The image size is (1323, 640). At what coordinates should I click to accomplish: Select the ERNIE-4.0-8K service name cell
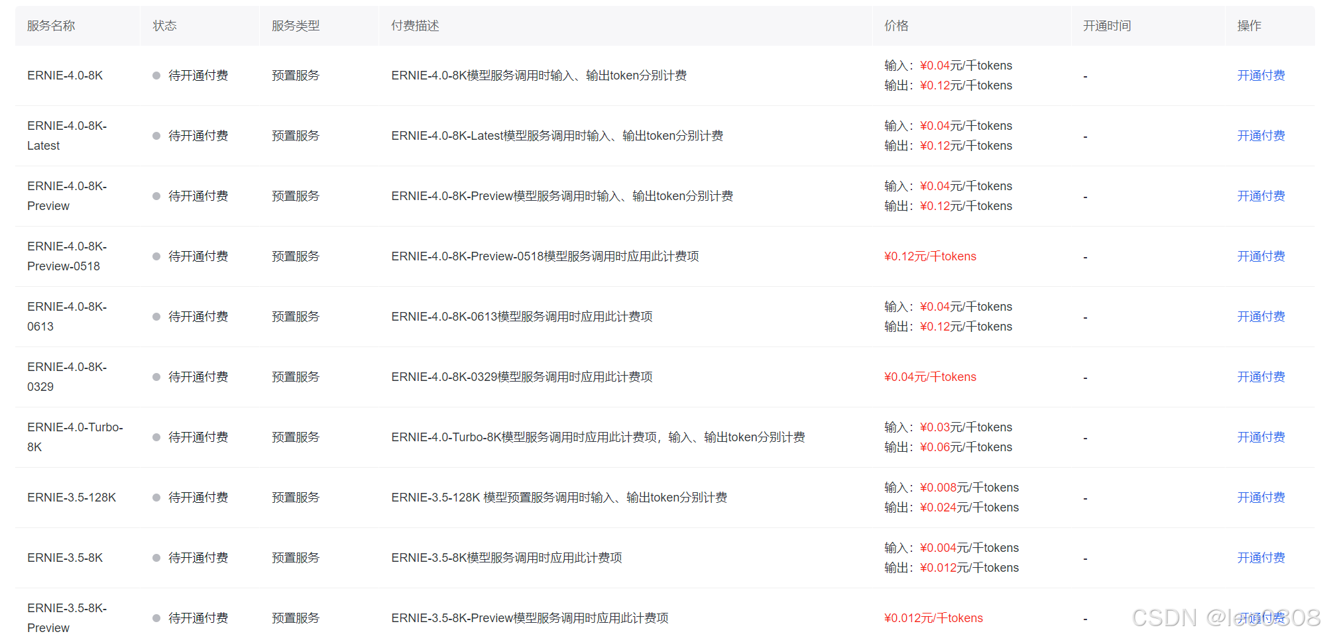[x=65, y=76]
